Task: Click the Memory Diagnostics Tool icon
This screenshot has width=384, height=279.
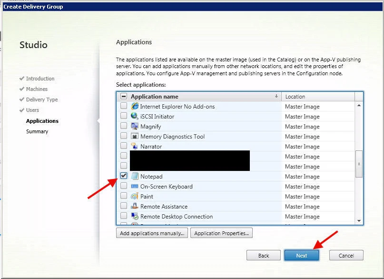Action: [x=135, y=136]
